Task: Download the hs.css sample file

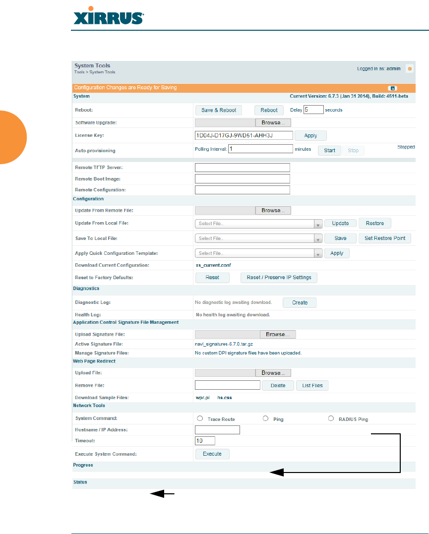Action: click(225, 398)
